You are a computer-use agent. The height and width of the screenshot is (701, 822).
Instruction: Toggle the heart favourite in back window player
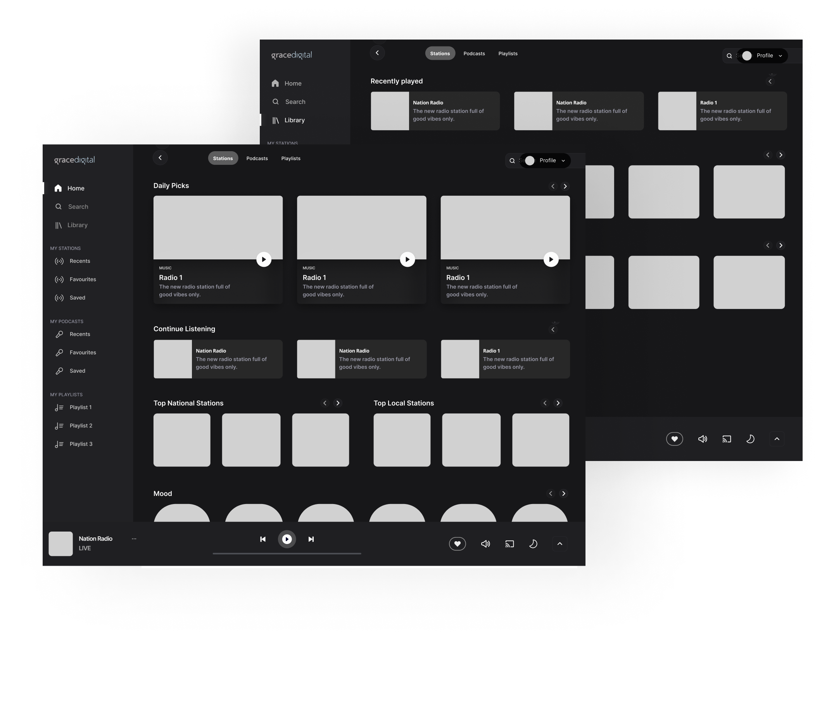point(674,439)
